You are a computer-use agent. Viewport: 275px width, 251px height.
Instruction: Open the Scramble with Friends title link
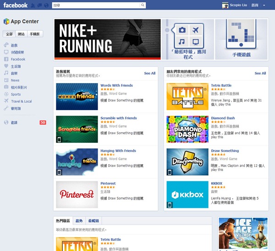[119, 118]
